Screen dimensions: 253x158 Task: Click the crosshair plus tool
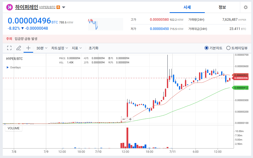click(x=28, y=48)
